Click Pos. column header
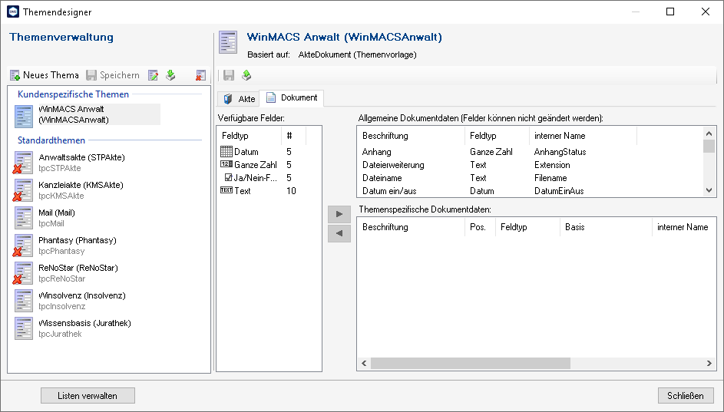The image size is (724, 412). tap(480, 227)
